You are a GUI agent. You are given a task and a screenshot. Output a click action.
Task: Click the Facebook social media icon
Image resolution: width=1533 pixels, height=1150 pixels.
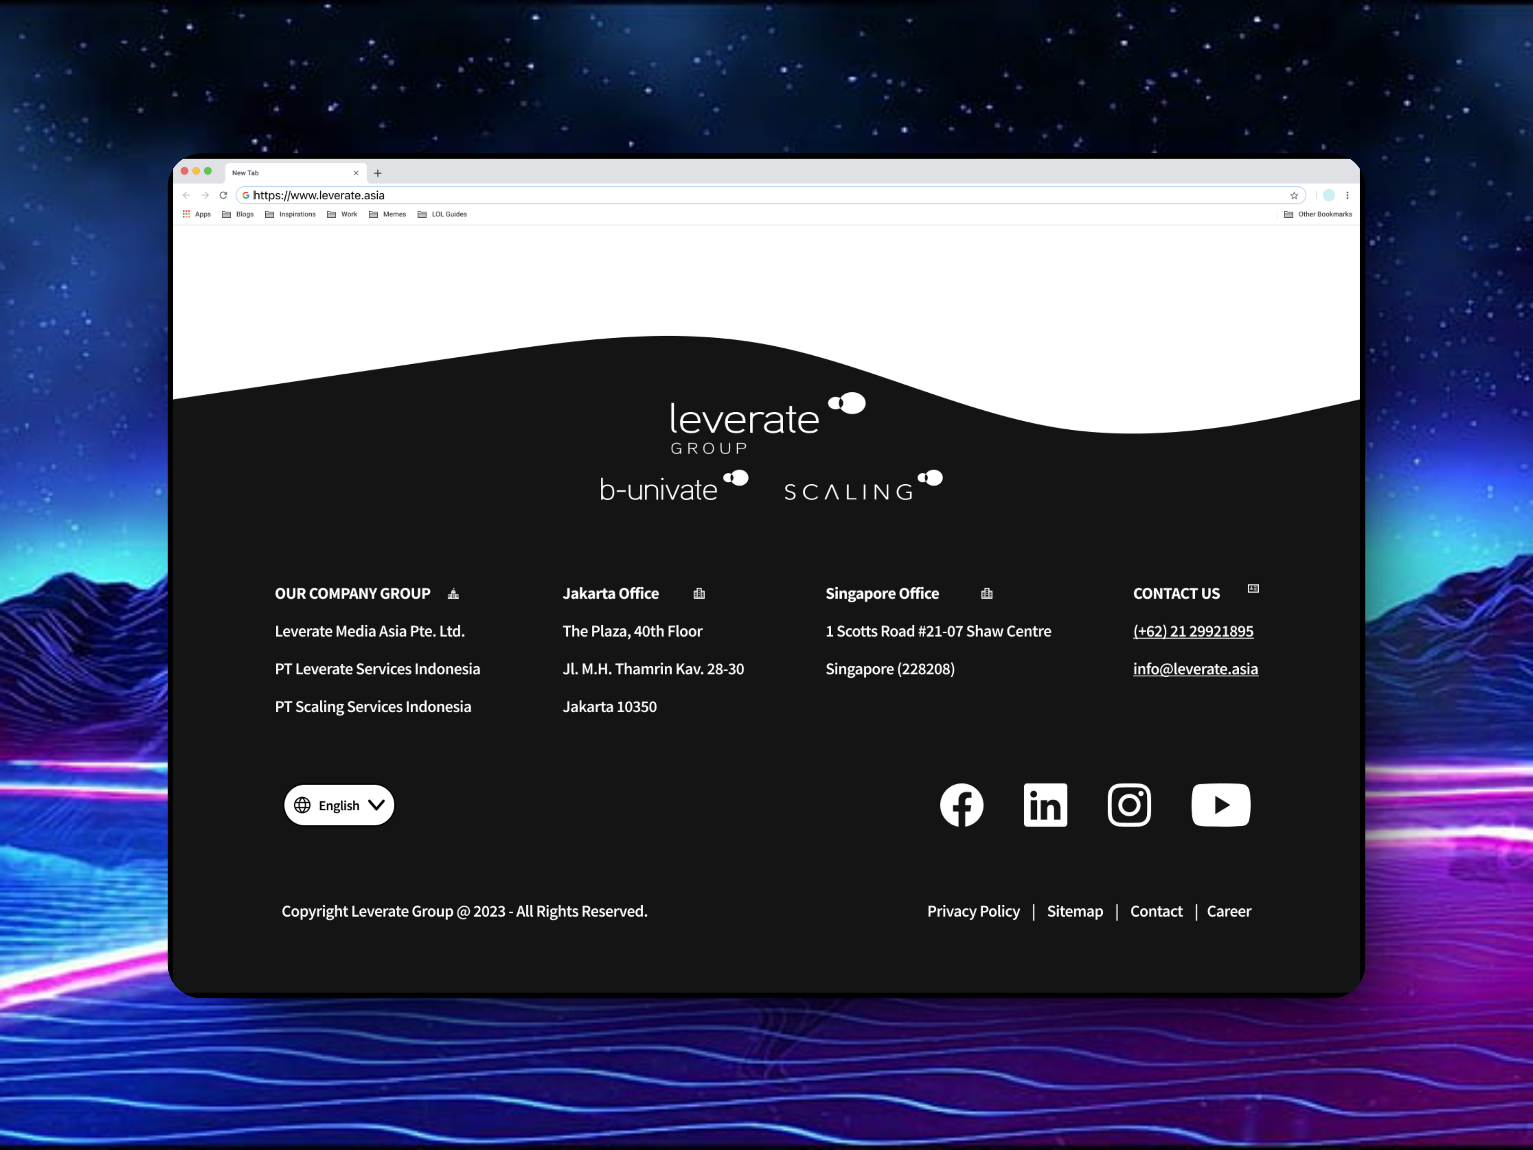click(961, 805)
